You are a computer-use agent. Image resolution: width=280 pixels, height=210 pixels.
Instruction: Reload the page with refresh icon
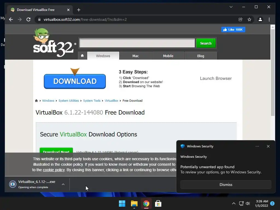click(28, 19)
